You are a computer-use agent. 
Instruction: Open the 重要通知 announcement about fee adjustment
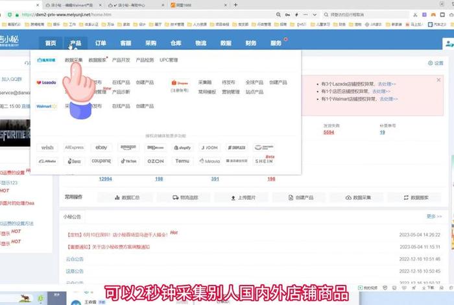point(108,247)
